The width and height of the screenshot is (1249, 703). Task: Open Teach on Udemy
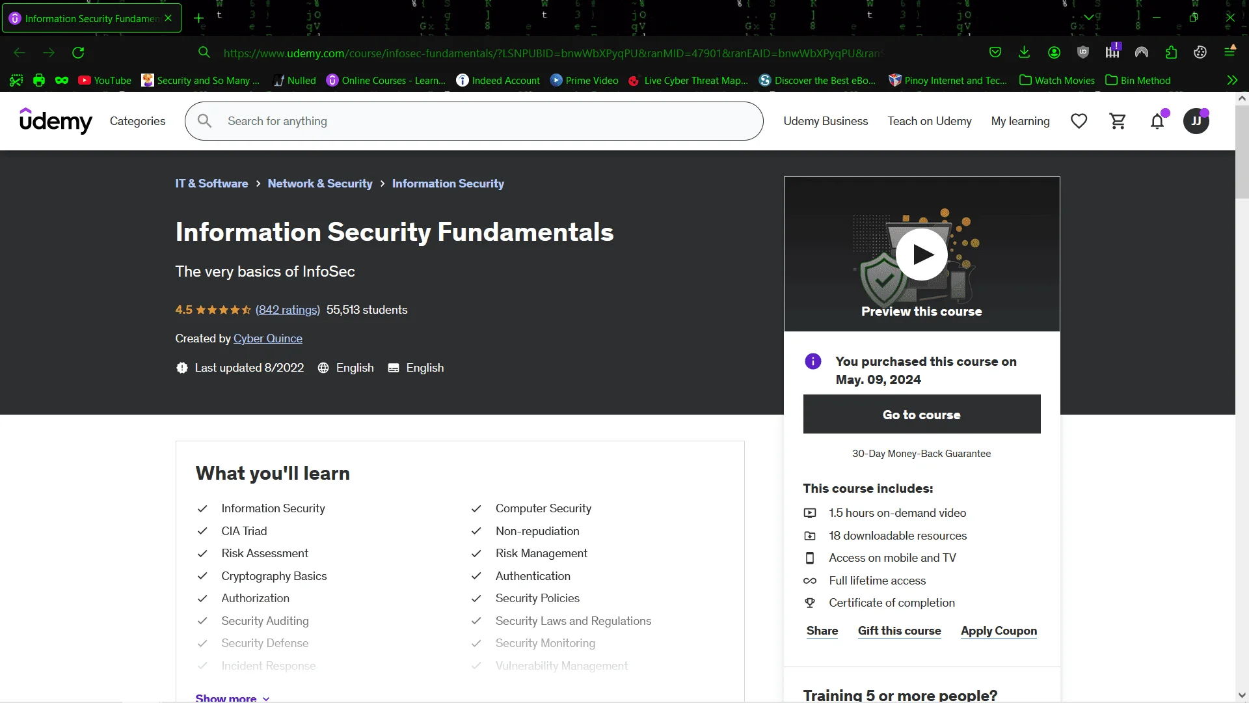pyautogui.click(x=929, y=121)
